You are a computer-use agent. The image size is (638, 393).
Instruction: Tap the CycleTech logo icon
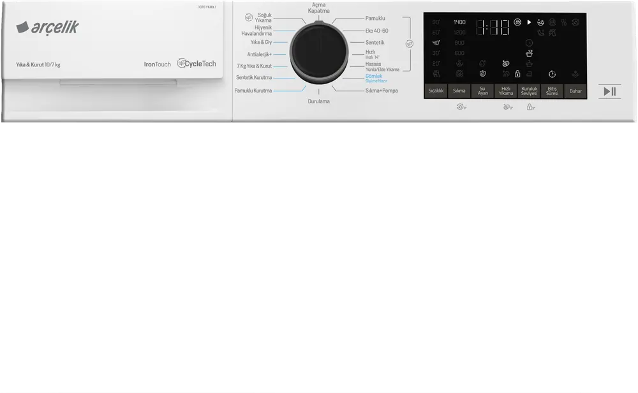[x=181, y=63]
